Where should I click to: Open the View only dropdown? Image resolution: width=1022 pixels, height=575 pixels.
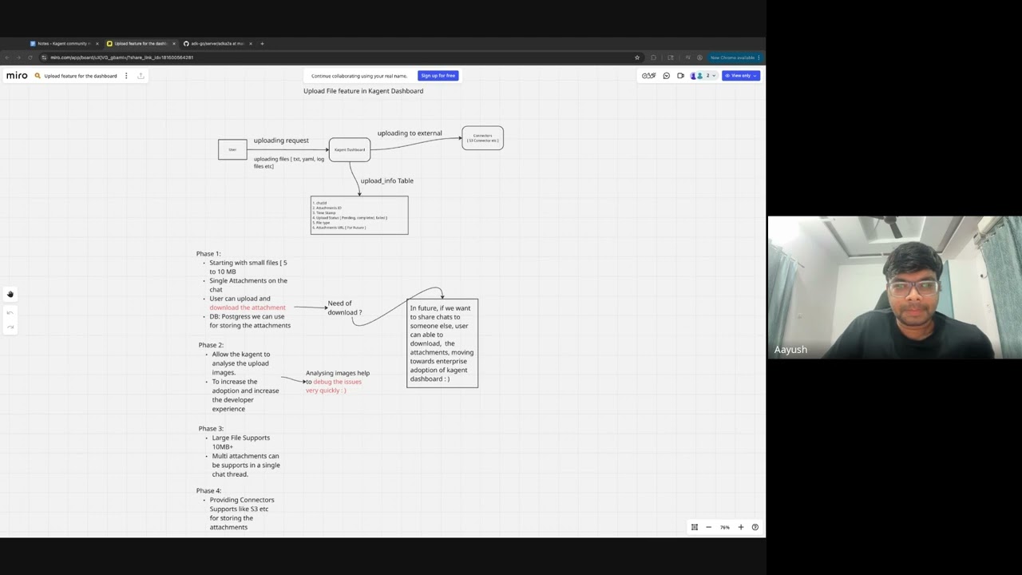point(741,76)
